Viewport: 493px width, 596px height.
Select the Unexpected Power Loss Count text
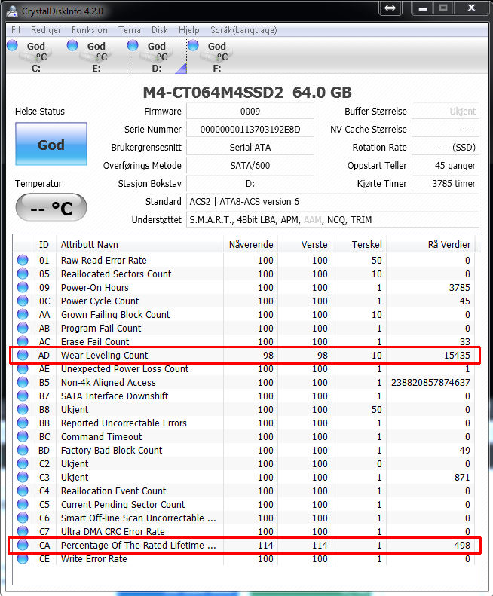[x=125, y=368]
